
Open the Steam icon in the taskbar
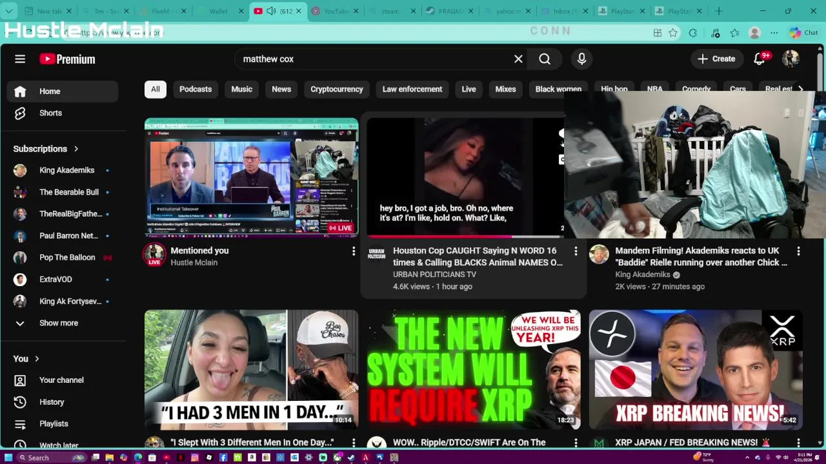pos(351,458)
